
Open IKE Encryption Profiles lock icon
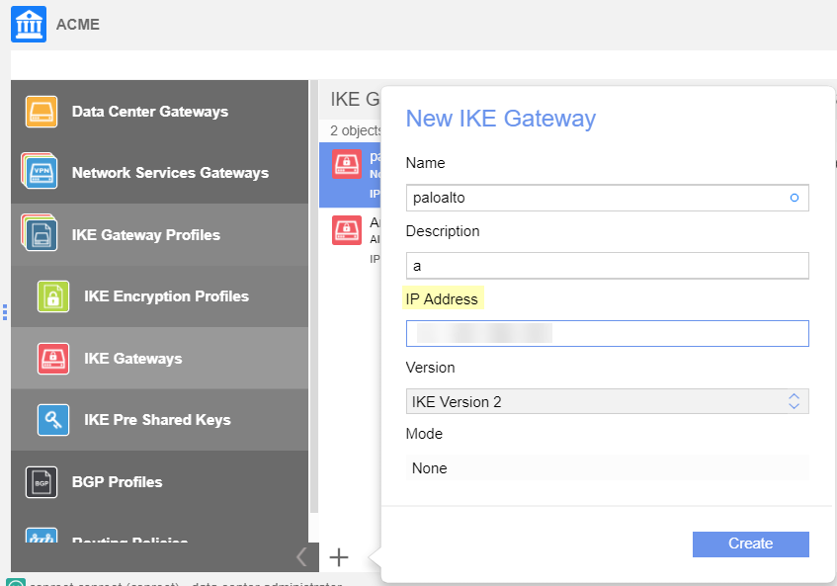(x=53, y=296)
